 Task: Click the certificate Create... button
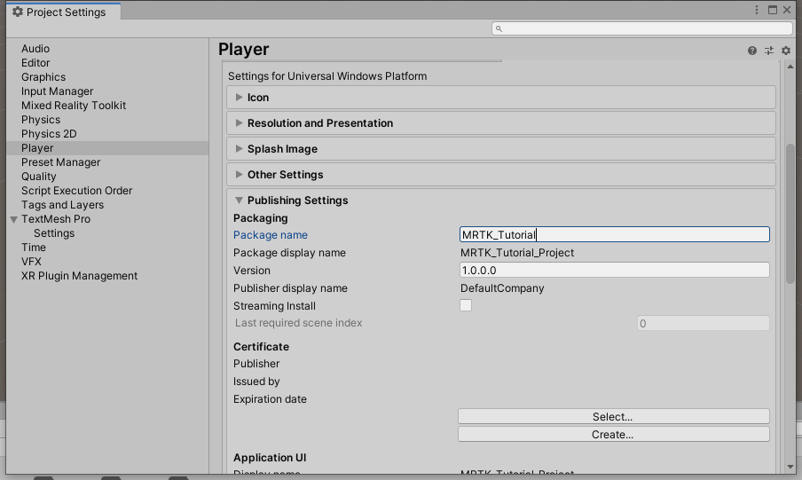pos(614,435)
